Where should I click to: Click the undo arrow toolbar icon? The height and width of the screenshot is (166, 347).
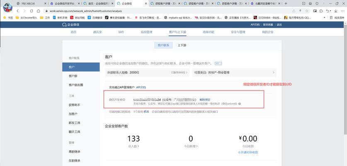click(328, 11)
